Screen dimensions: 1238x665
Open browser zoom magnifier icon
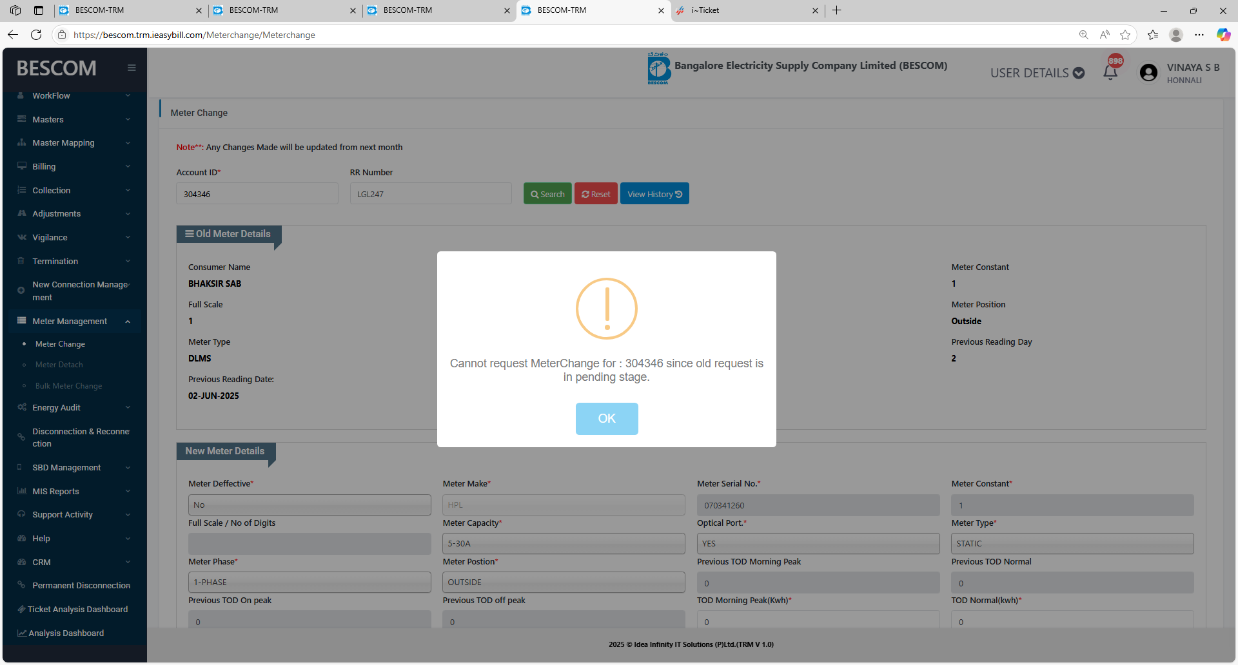pyautogui.click(x=1084, y=35)
